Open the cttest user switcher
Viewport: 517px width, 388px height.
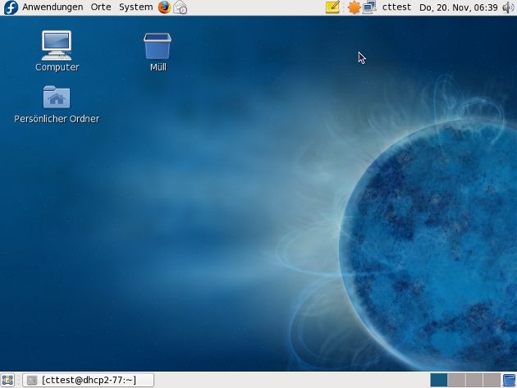pyautogui.click(x=397, y=7)
